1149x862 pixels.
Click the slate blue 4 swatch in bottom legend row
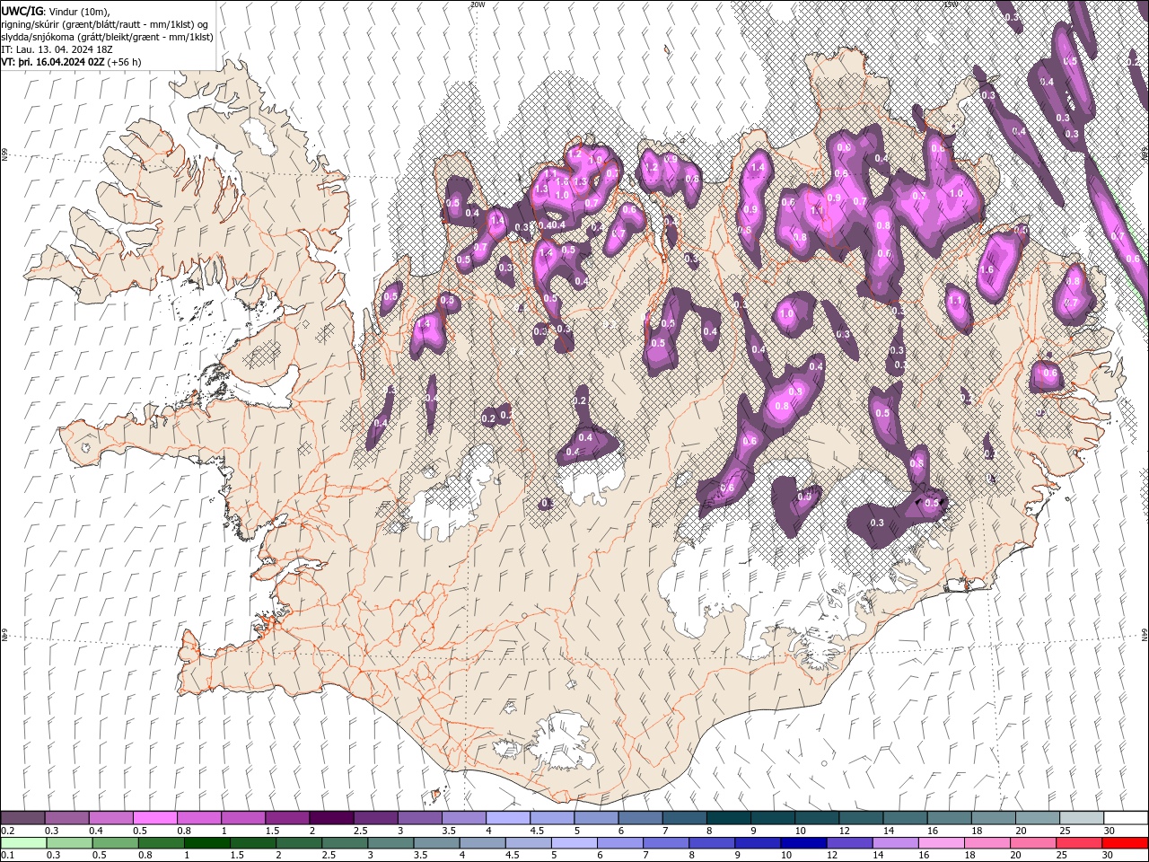point(482,843)
